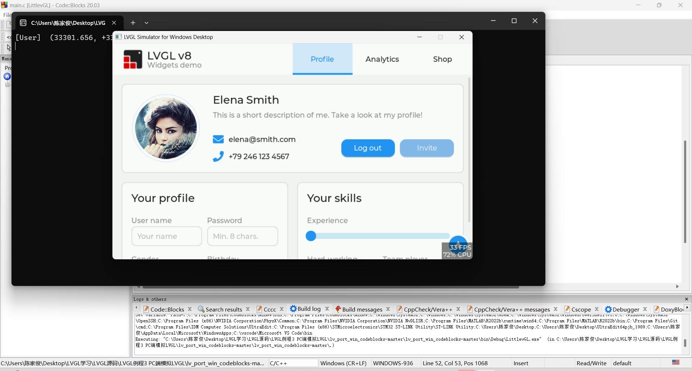Click the Insert mode status entry

click(x=521, y=363)
